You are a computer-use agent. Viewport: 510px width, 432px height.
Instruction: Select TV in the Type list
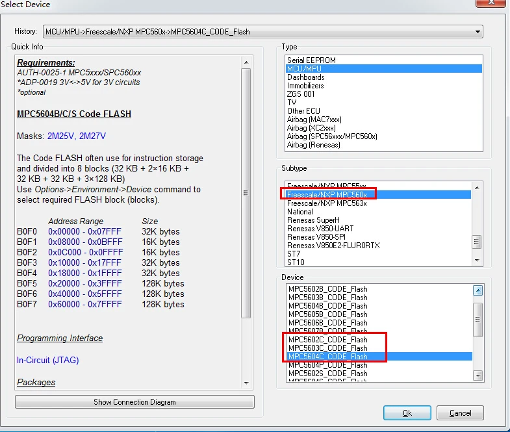pyautogui.click(x=384, y=103)
